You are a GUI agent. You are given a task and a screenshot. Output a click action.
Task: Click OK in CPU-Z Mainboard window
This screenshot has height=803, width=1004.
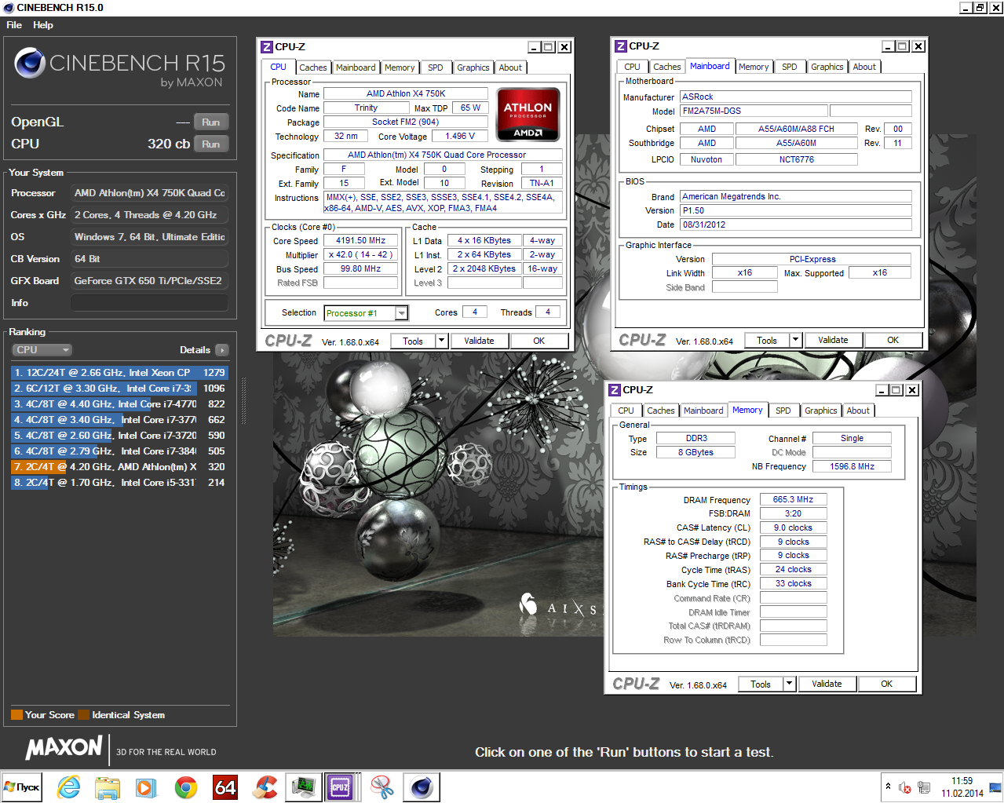tap(893, 341)
